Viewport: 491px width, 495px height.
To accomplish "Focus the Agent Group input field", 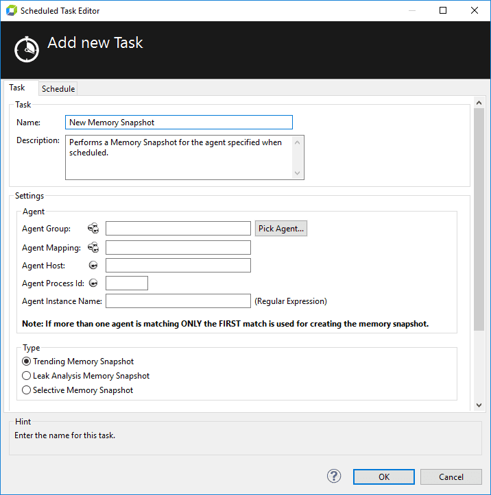I will (178, 228).
